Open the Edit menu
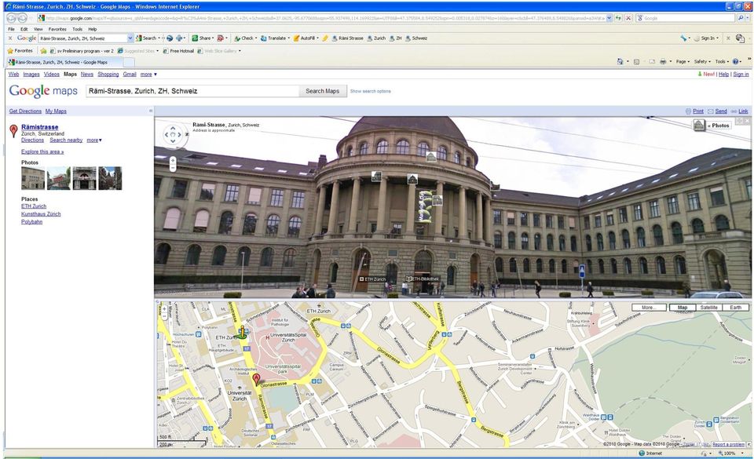 pos(24,29)
